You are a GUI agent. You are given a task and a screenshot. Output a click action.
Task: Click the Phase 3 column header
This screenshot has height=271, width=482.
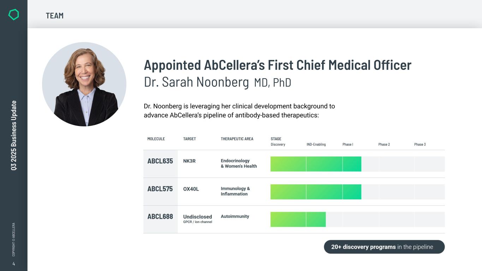[420, 144]
